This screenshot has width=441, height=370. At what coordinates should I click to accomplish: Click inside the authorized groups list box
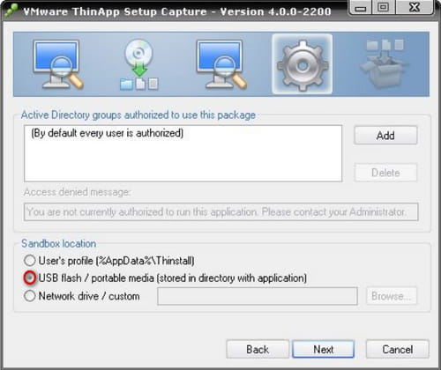pyautogui.click(x=183, y=153)
